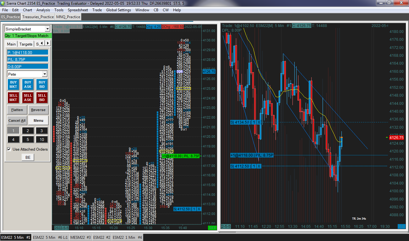Switch to the ES_Practice chartbook tab
409x241 pixels.
coord(10,17)
